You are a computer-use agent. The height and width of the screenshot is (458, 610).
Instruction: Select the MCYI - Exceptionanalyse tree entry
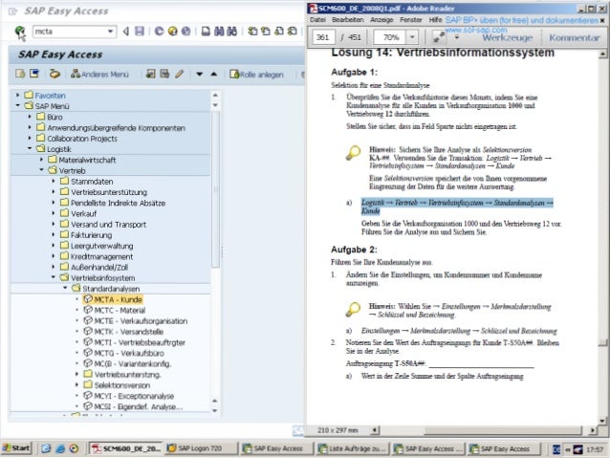(x=129, y=396)
